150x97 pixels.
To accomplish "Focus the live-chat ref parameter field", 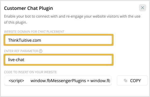I will (x=58, y=60).
